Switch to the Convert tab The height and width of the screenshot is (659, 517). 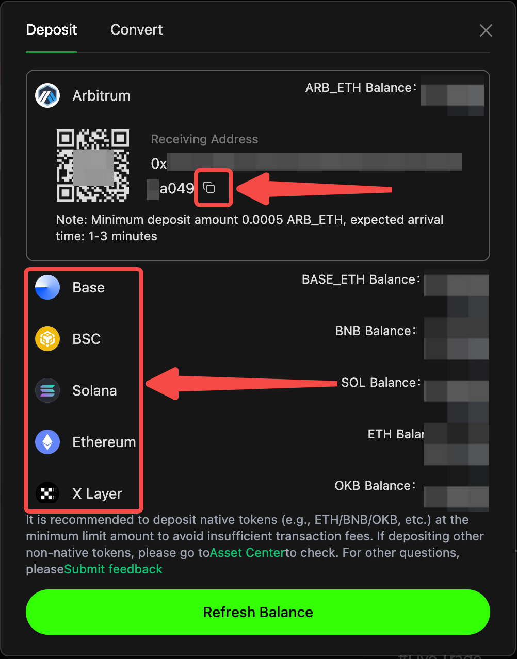[x=137, y=30]
